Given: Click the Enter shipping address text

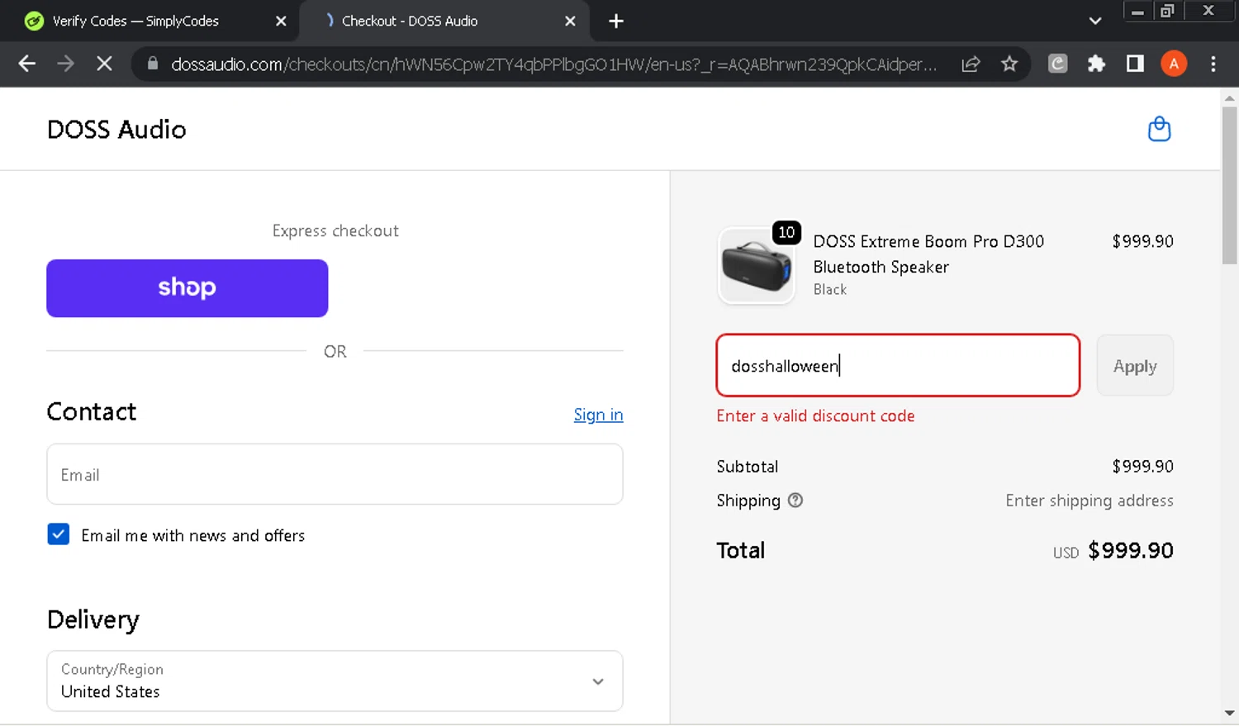Looking at the screenshot, I should (1089, 501).
